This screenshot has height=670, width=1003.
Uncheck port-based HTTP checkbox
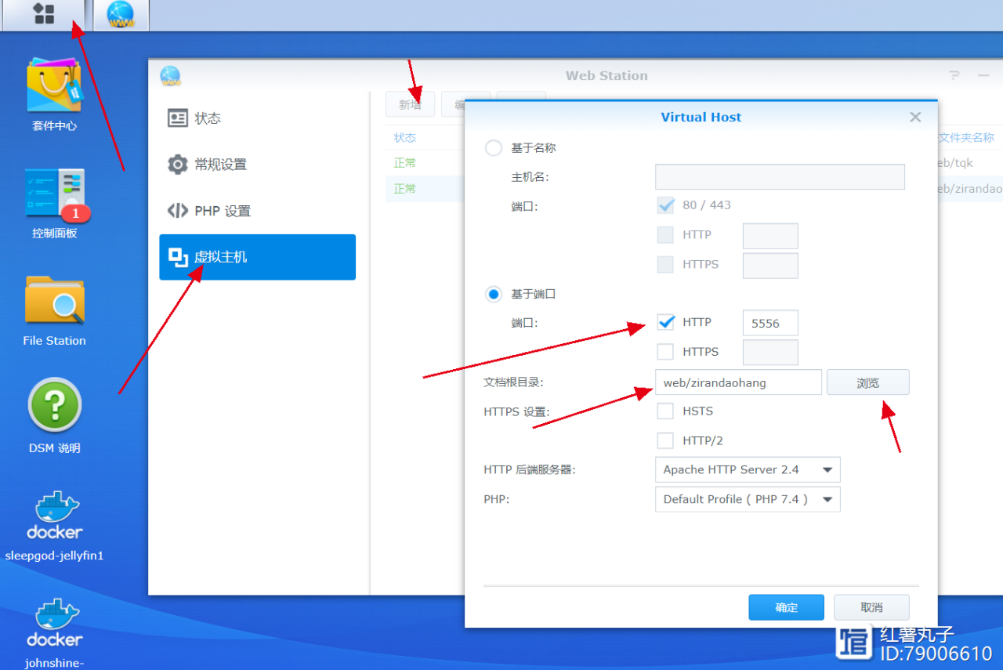(x=665, y=322)
